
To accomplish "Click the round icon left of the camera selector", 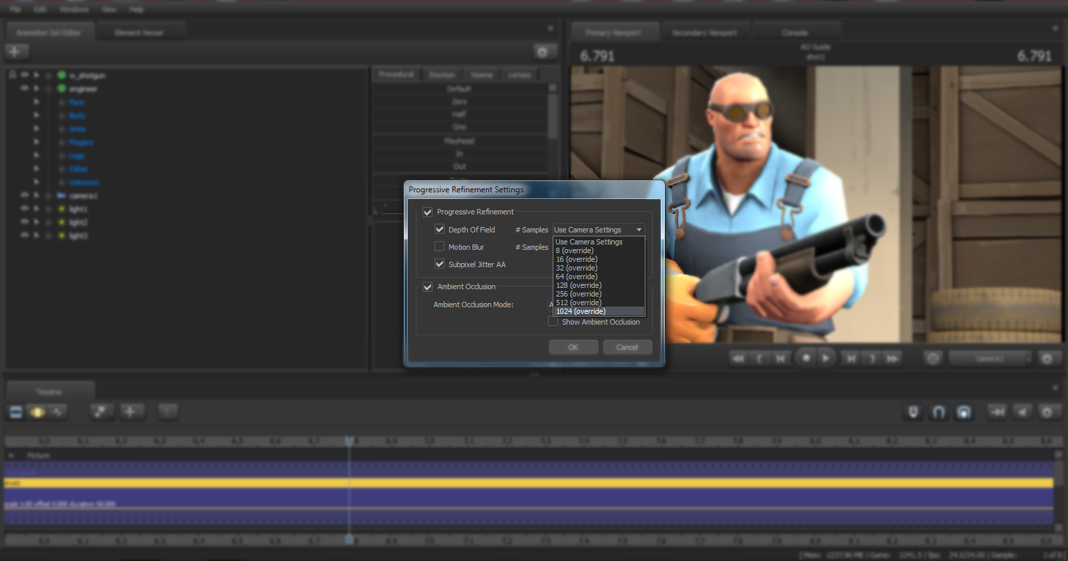I will click(x=932, y=359).
